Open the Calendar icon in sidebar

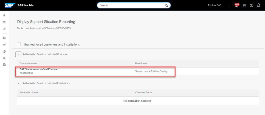tap(4, 22)
